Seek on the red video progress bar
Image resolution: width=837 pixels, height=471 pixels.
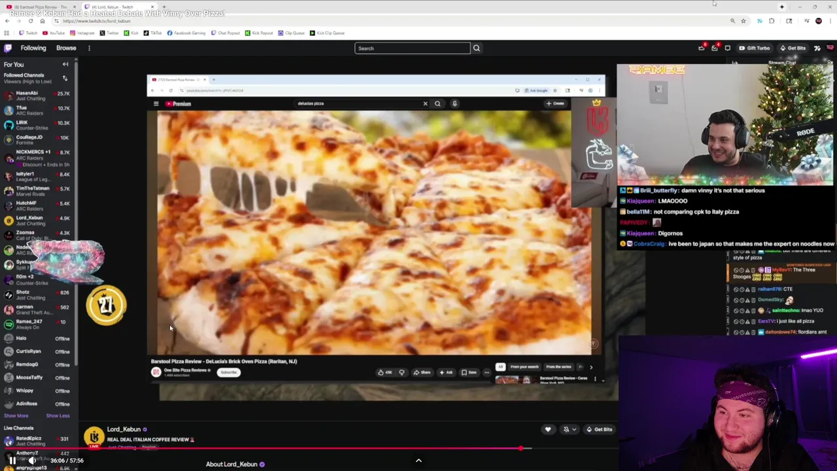pyautogui.click(x=262, y=449)
